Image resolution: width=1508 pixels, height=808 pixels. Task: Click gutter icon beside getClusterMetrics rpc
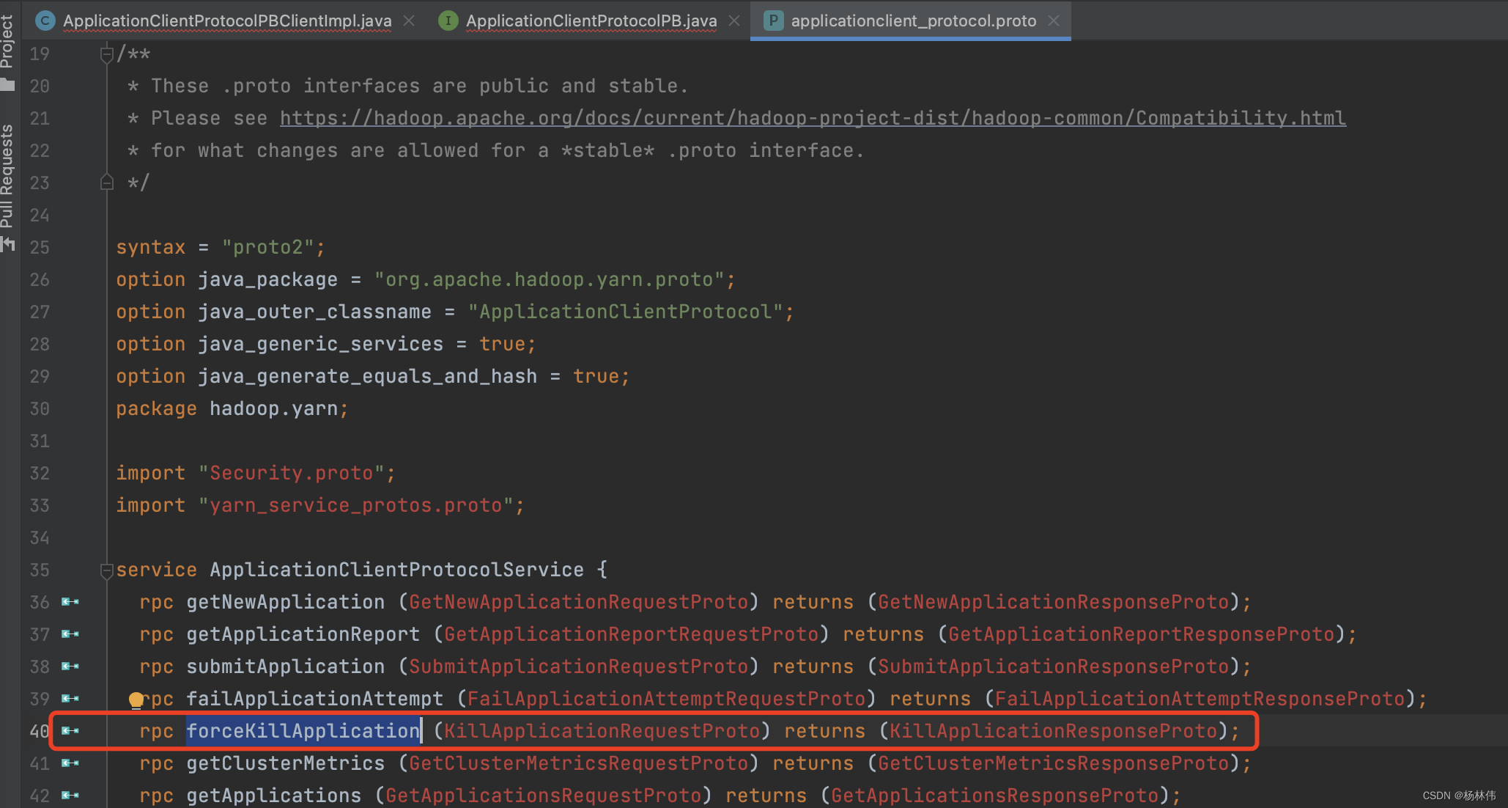pos(70,763)
